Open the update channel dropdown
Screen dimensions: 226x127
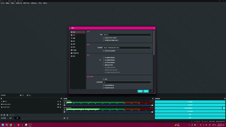127,48
